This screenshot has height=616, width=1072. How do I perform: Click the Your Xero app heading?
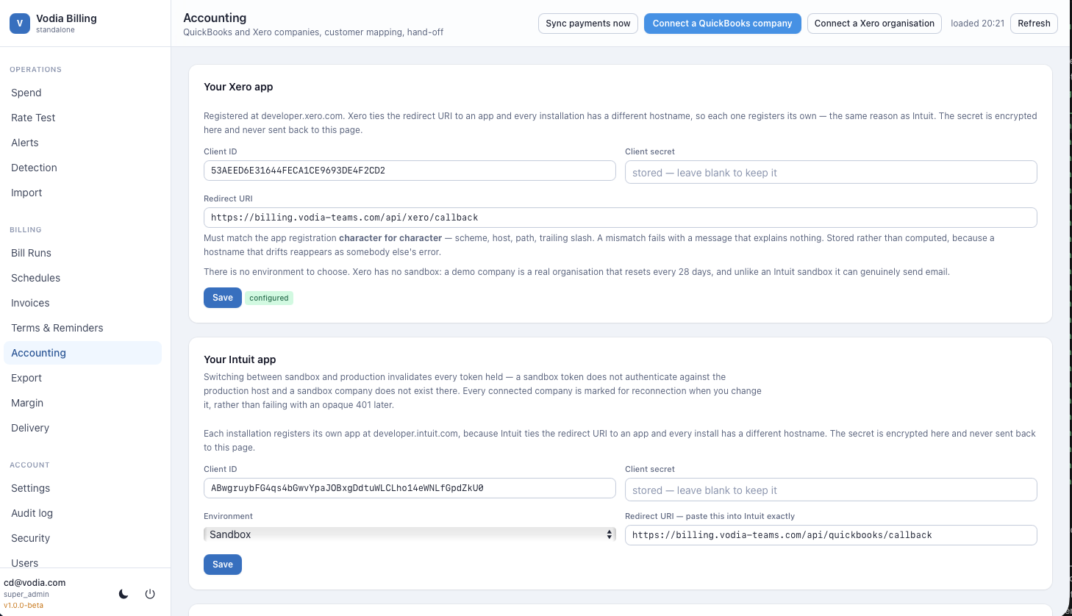click(238, 87)
